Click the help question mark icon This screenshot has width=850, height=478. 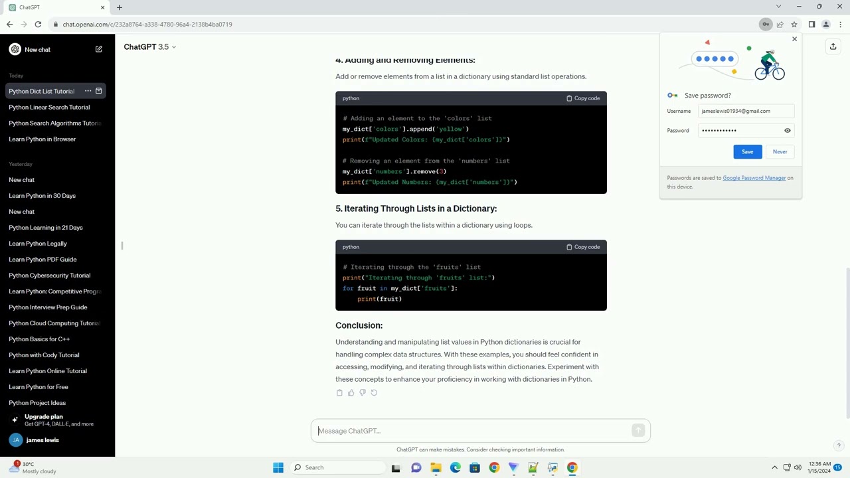839,445
